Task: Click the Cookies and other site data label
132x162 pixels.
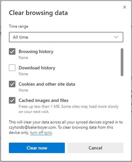Action: coord(47,84)
